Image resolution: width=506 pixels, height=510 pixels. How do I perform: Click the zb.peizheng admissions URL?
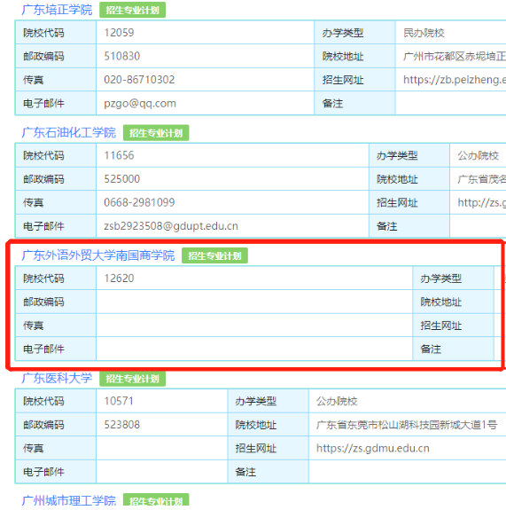tap(455, 80)
